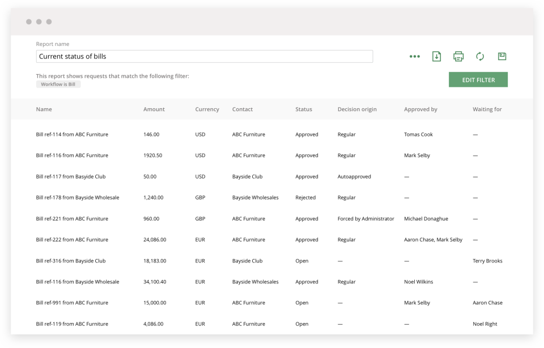This screenshot has width=544, height=348.
Task: Click the Workflow is Bill filter chip
Action: tap(58, 84)
